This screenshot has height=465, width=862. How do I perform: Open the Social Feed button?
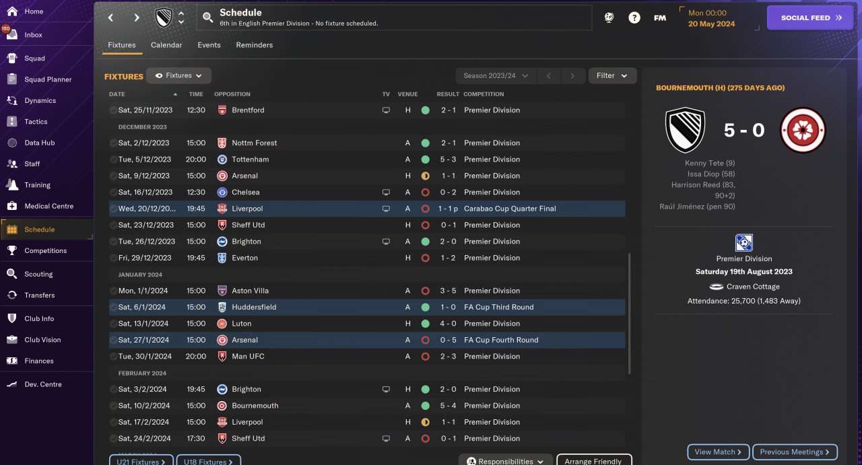coord(809,18)
